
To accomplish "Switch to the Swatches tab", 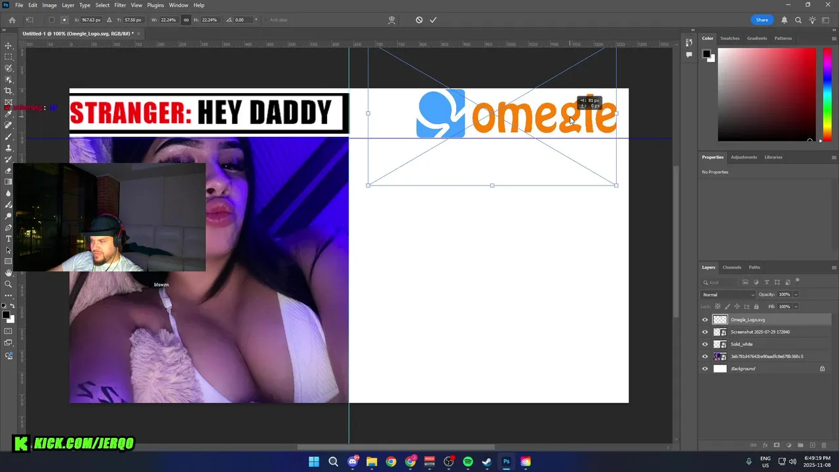I will pos(730,38).
